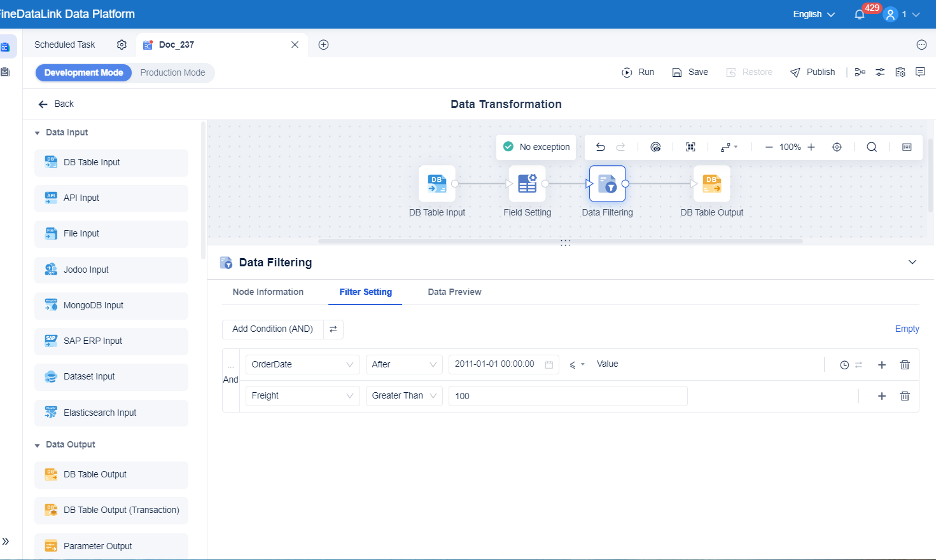Collapse the Data Filtering panel chevron
The image size is (936, 560).
pyautogui.click(x=912, y=262)
